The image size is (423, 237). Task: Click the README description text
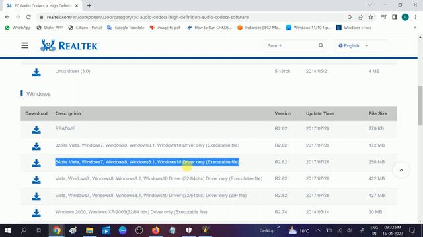(x=65, y=128)
